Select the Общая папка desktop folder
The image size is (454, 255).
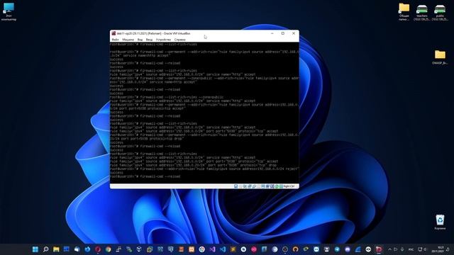[x=404, y=12]
